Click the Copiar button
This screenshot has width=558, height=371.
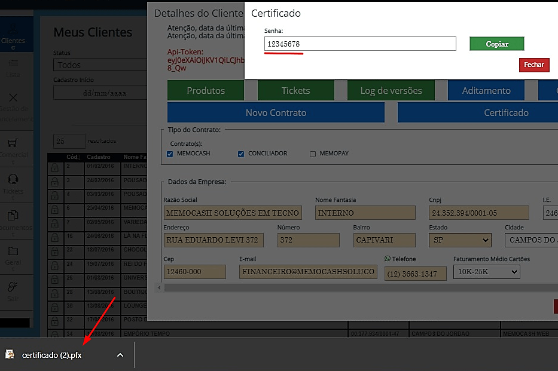click(x=496, y=44)
